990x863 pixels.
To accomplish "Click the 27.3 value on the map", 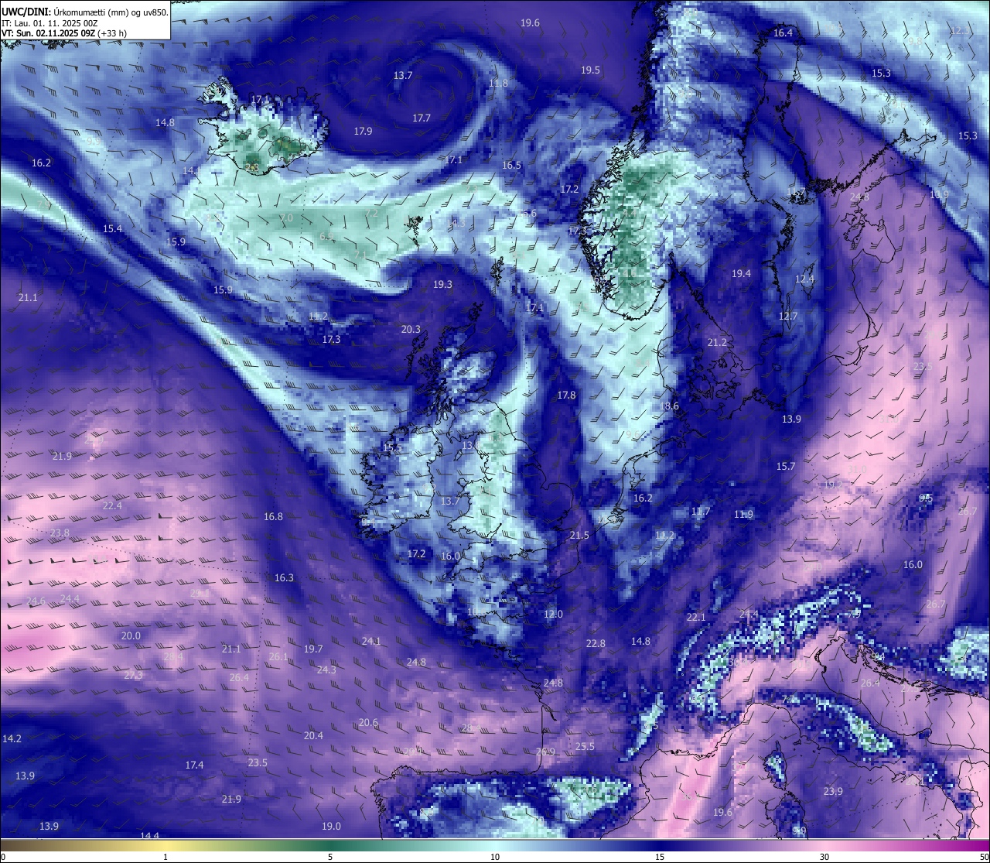I will (x=133, y=675).
